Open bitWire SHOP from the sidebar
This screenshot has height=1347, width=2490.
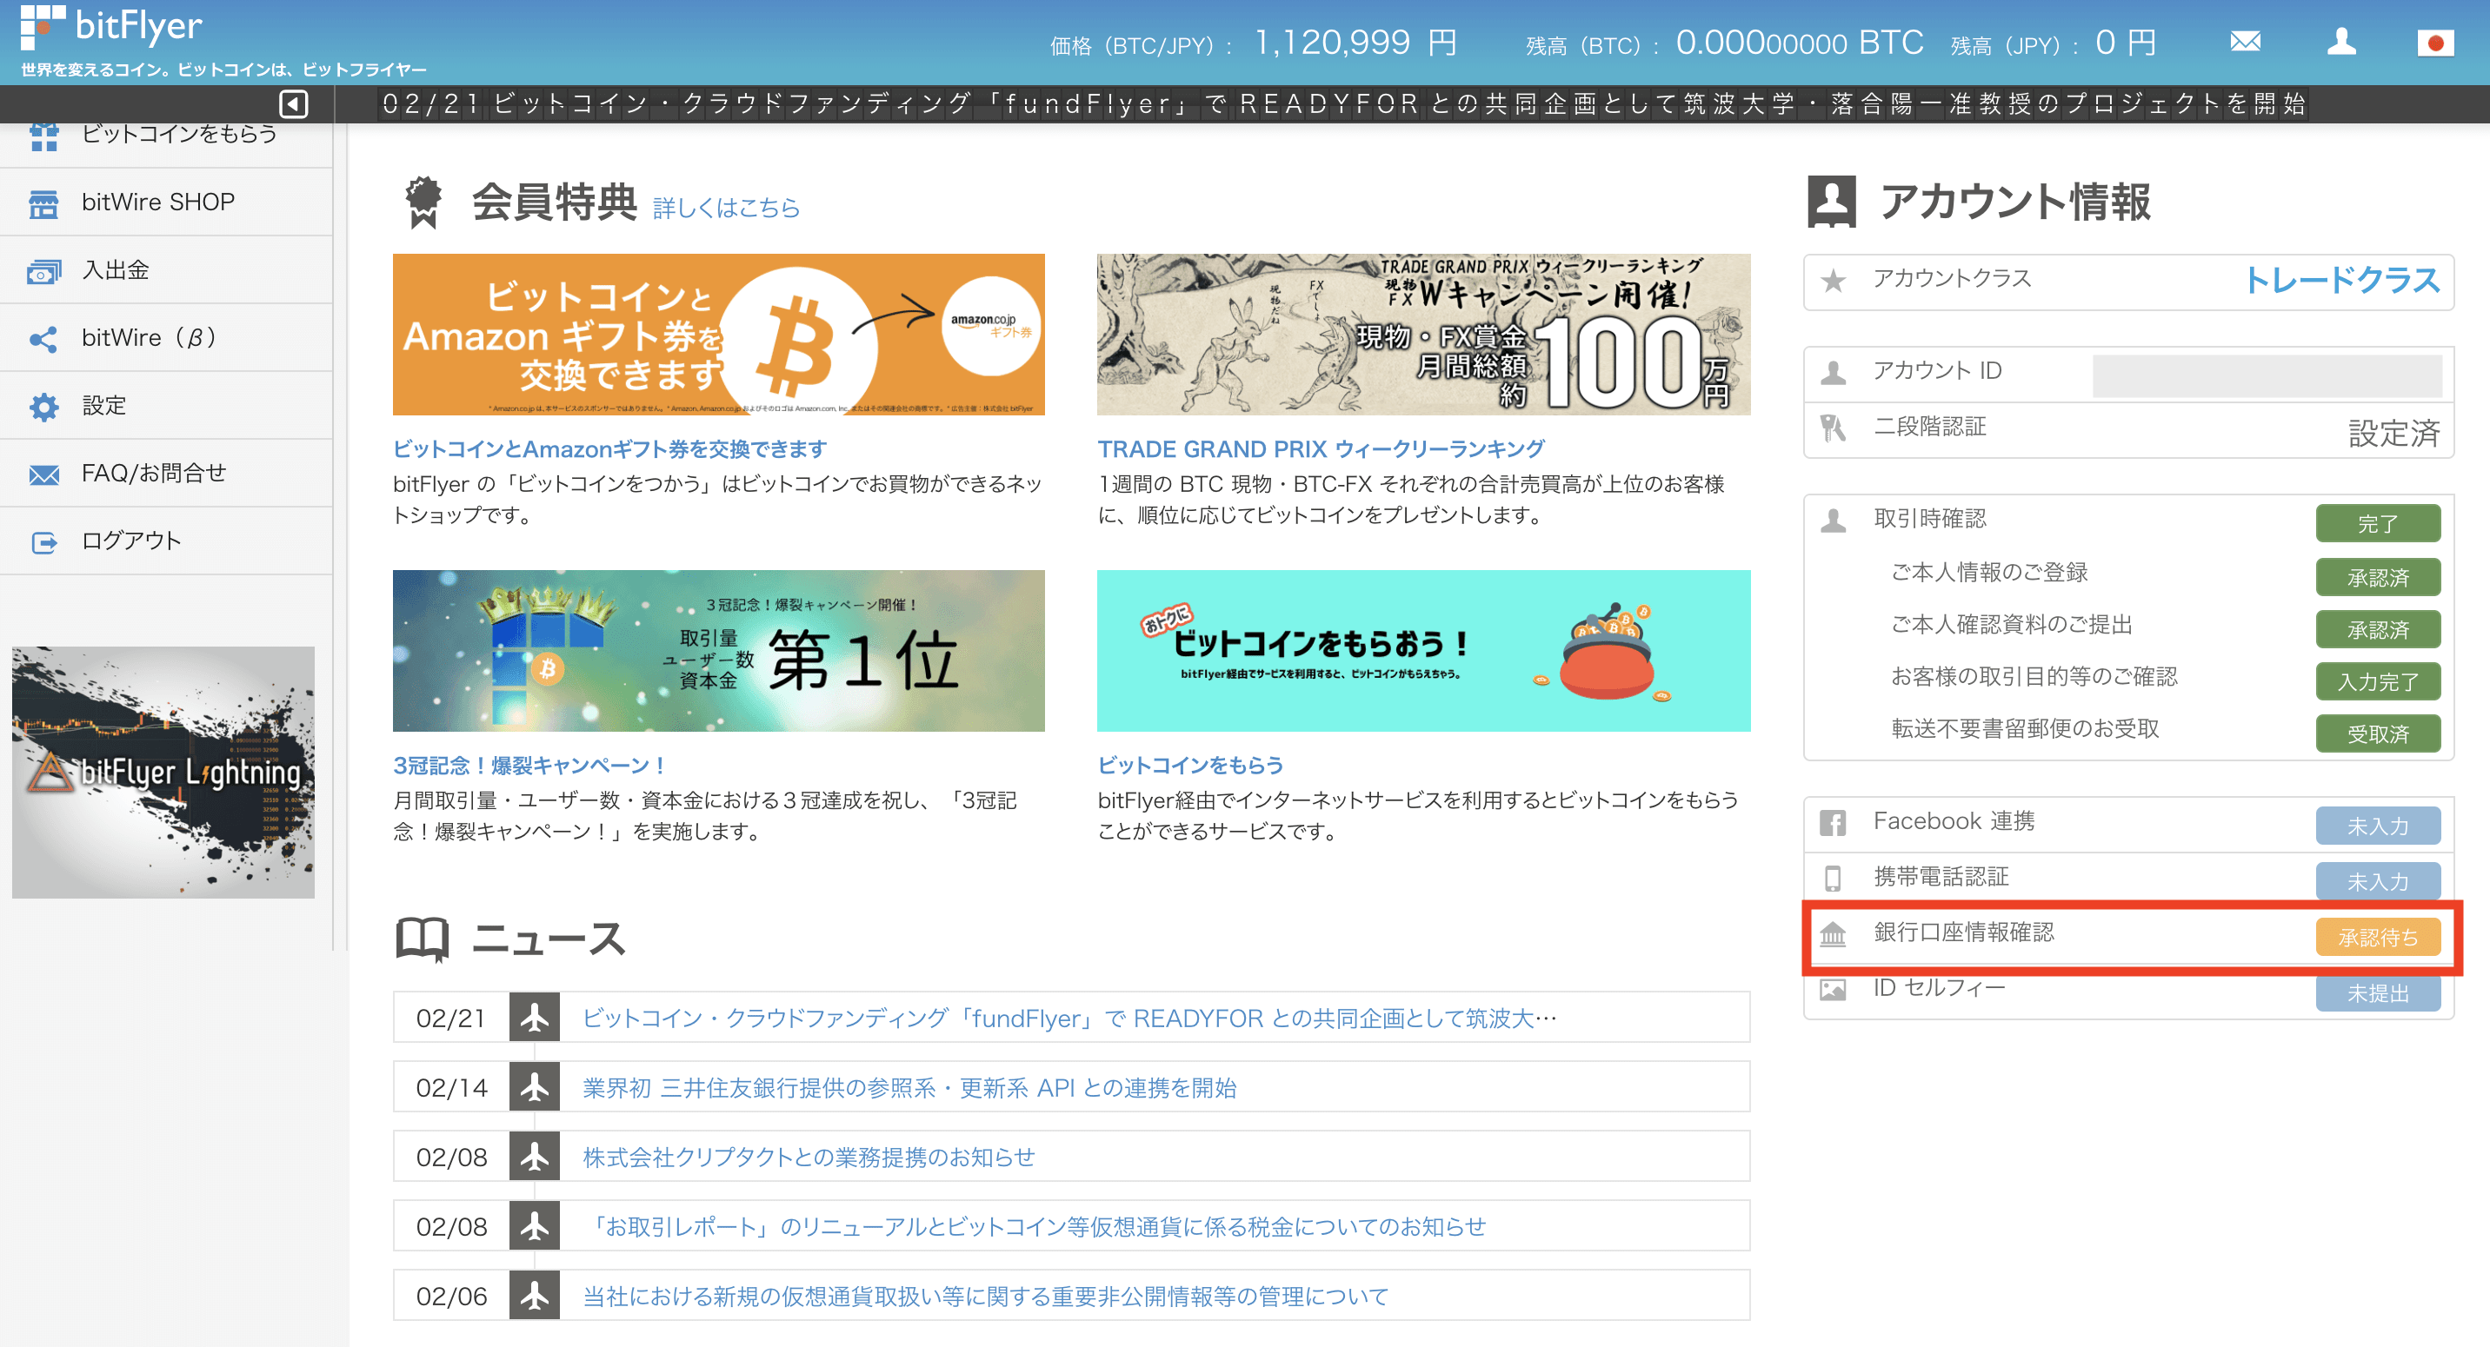tap(157, 202)
